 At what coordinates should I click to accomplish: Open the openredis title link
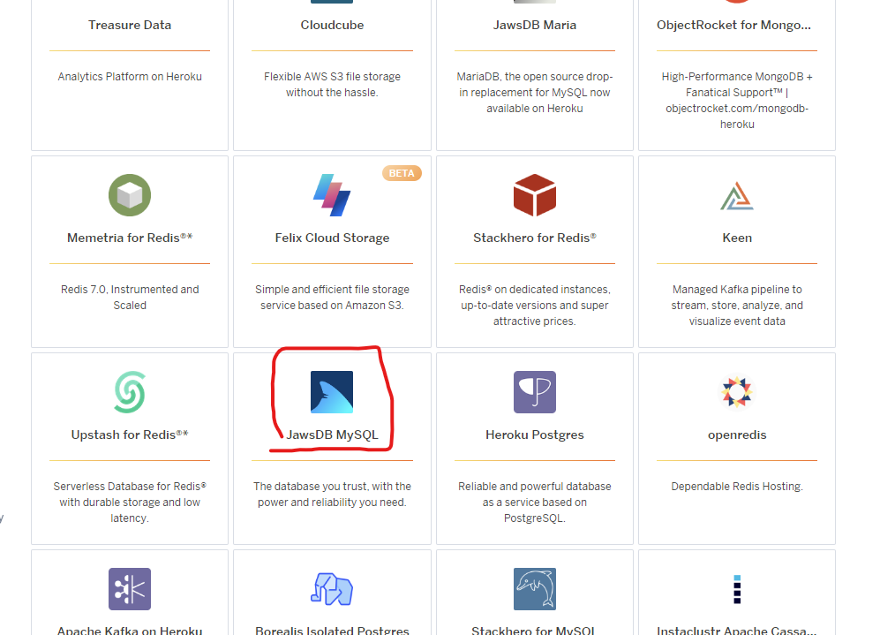point(737,435)
